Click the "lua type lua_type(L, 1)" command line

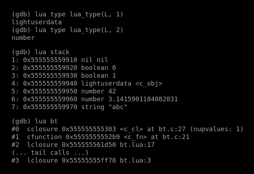click(67, 14)
